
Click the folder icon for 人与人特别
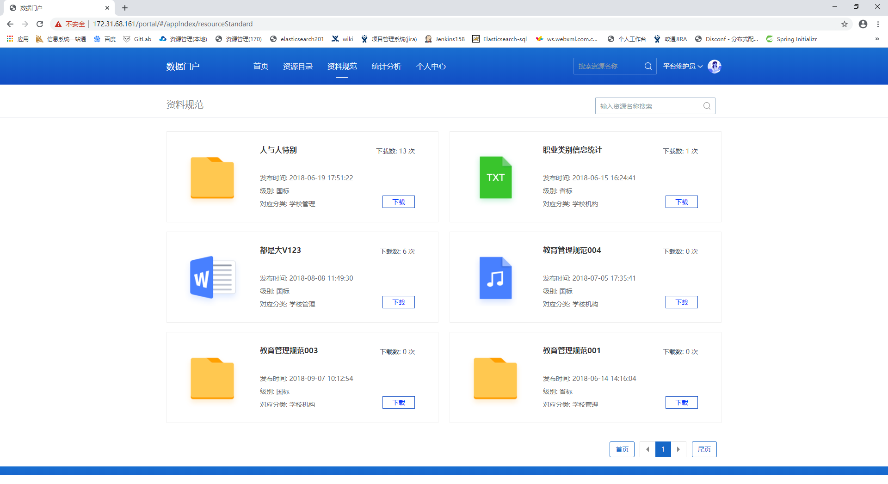[212, 178]
